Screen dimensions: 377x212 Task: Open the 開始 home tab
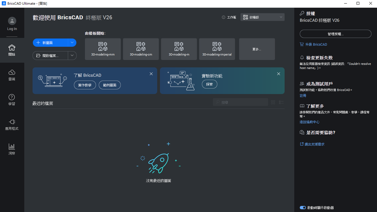(x=12, y=50)
